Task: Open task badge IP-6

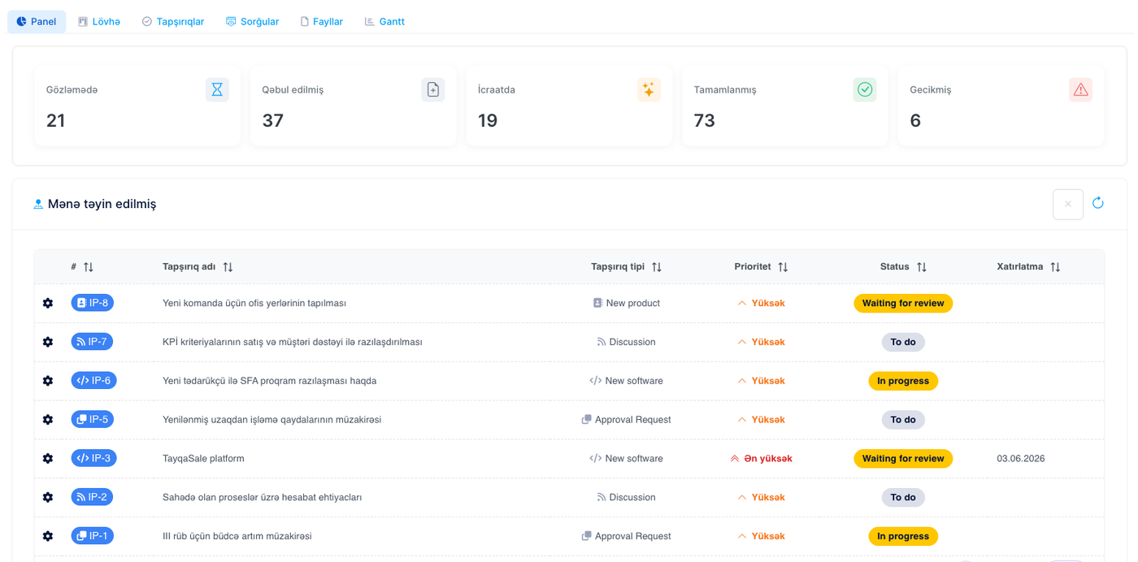Action: (94, 380)
